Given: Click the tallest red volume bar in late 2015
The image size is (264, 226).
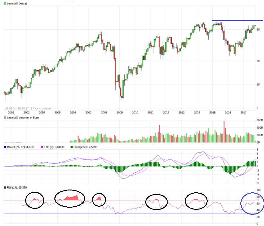Looking at the screenshot, I should 224,132.
